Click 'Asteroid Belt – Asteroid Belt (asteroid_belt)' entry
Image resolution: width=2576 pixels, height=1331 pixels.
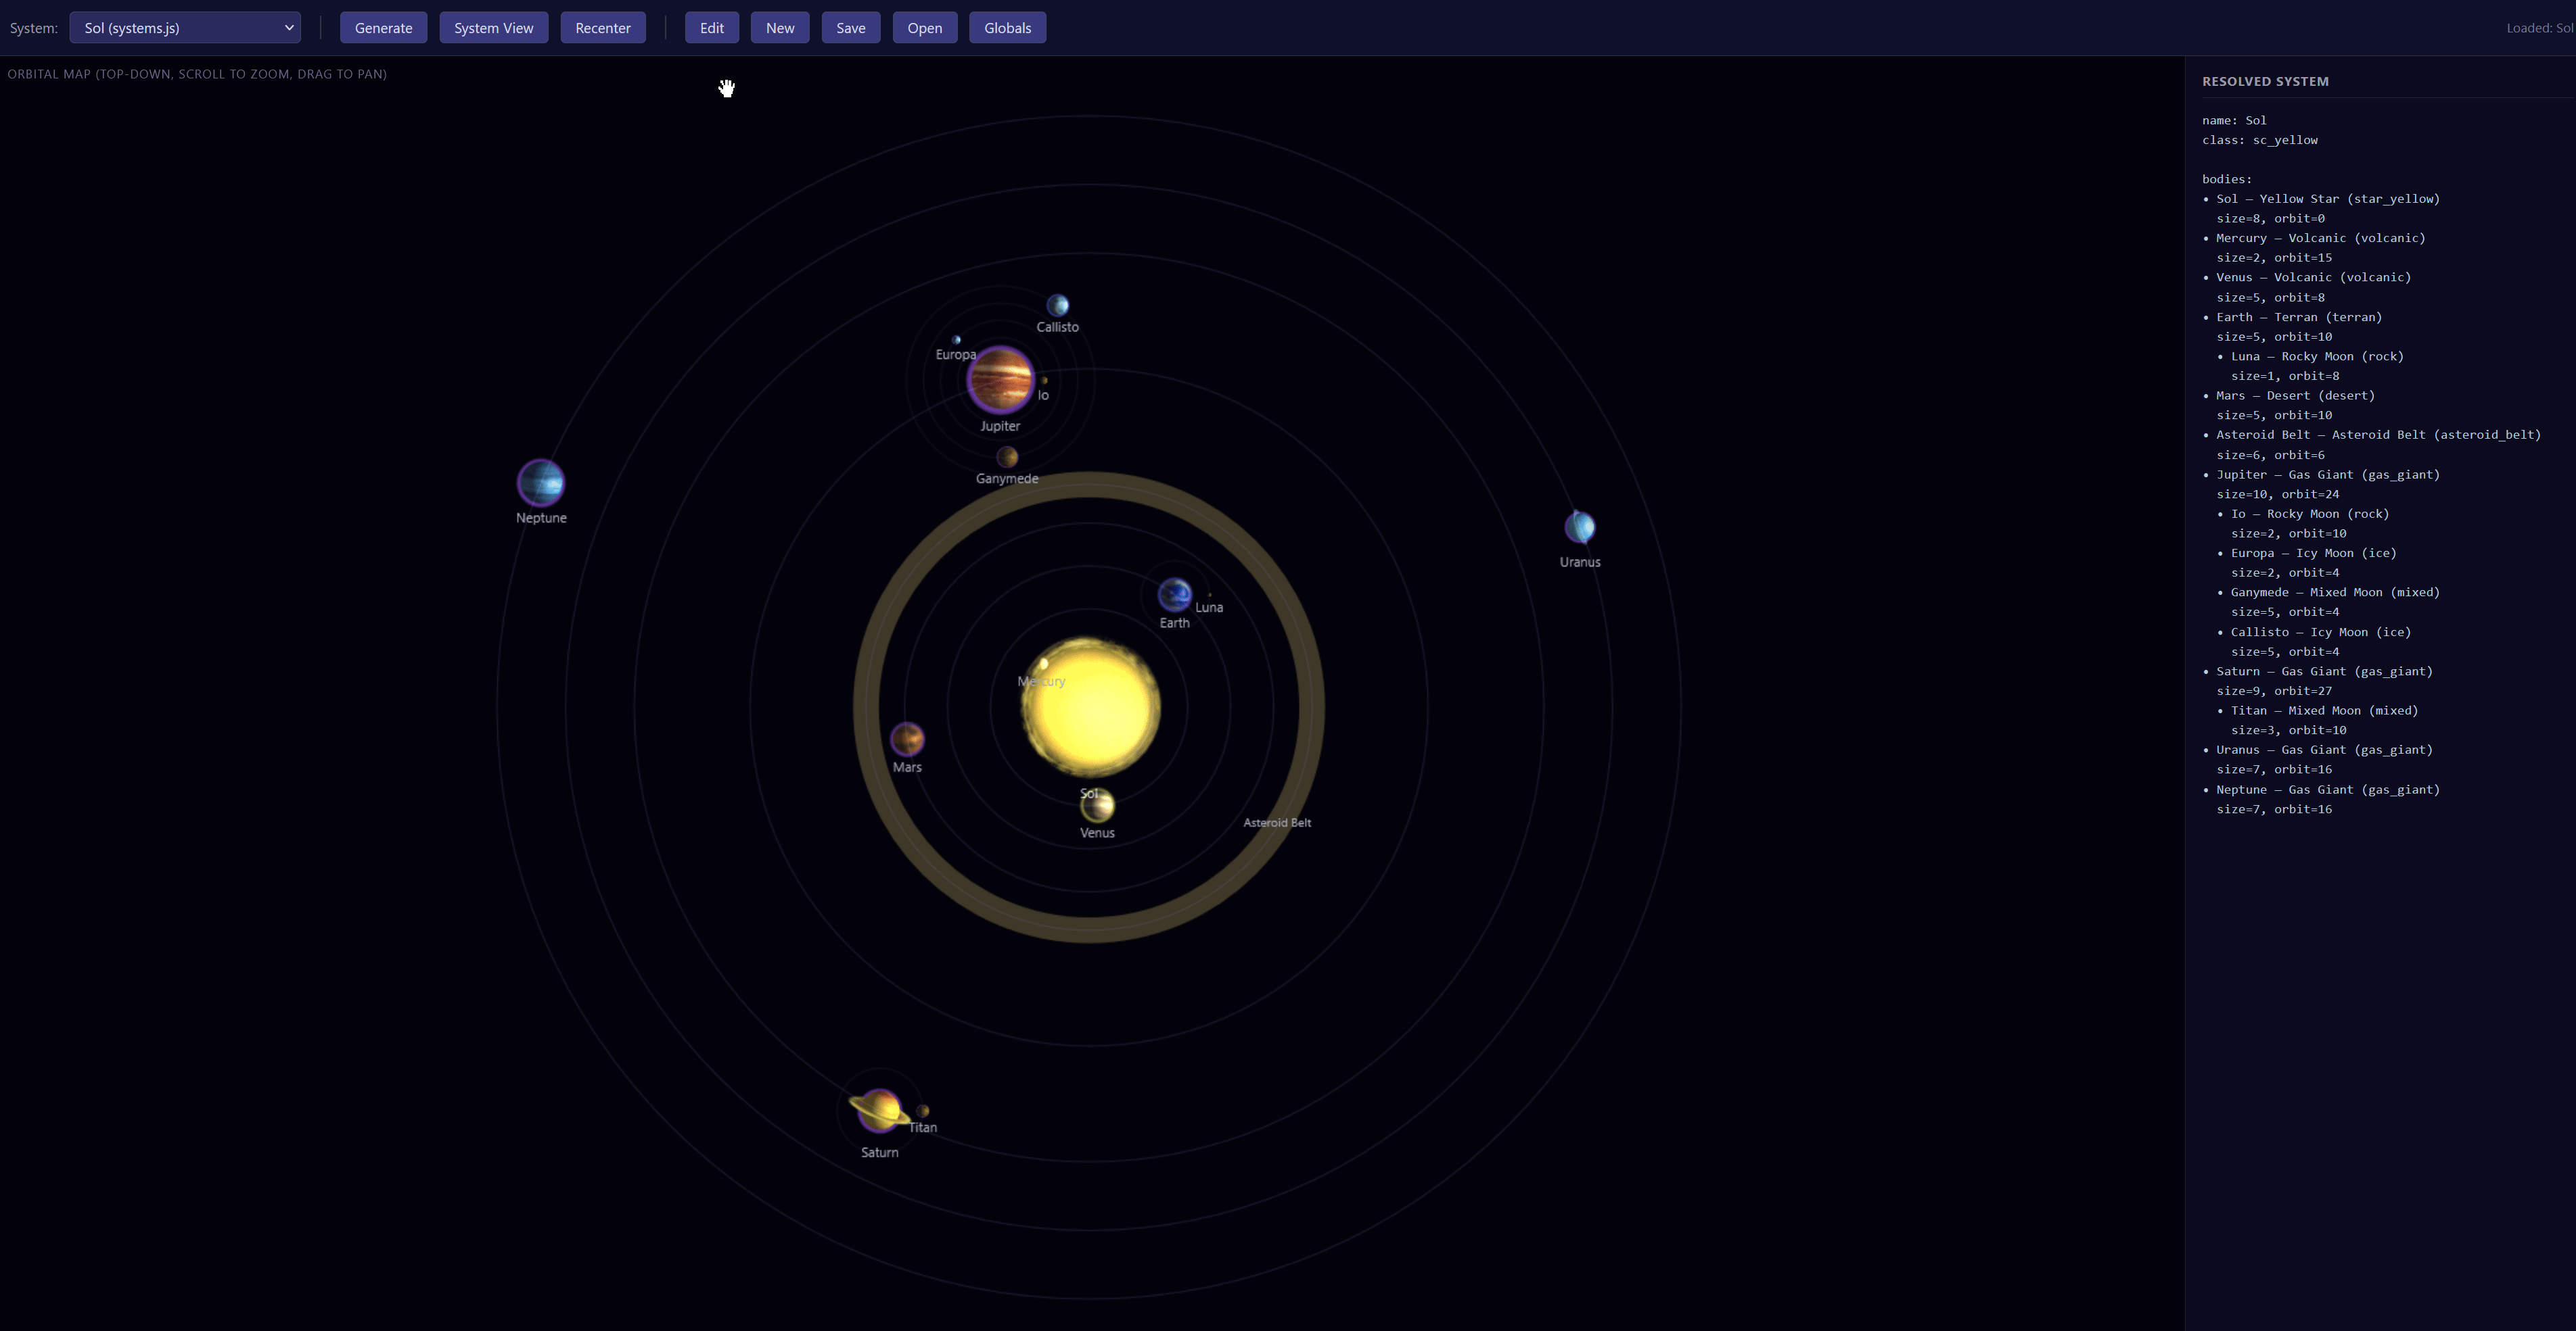tap(2378, 435)
